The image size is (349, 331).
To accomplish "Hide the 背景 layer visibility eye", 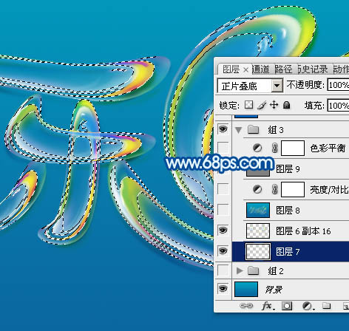I will 223,288.
